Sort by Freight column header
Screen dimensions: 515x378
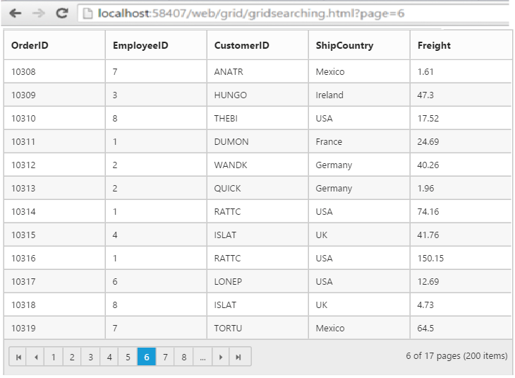point(461,45)
